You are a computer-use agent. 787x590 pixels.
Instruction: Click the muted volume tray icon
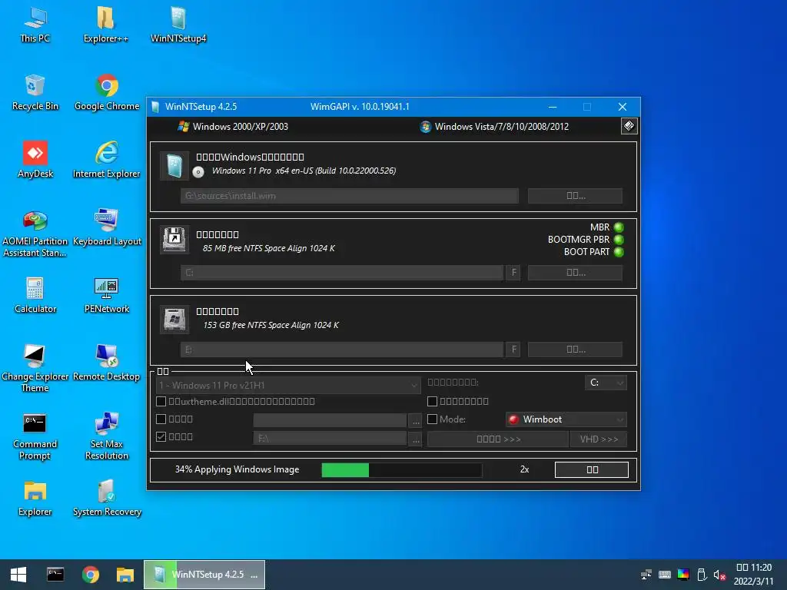719,575
